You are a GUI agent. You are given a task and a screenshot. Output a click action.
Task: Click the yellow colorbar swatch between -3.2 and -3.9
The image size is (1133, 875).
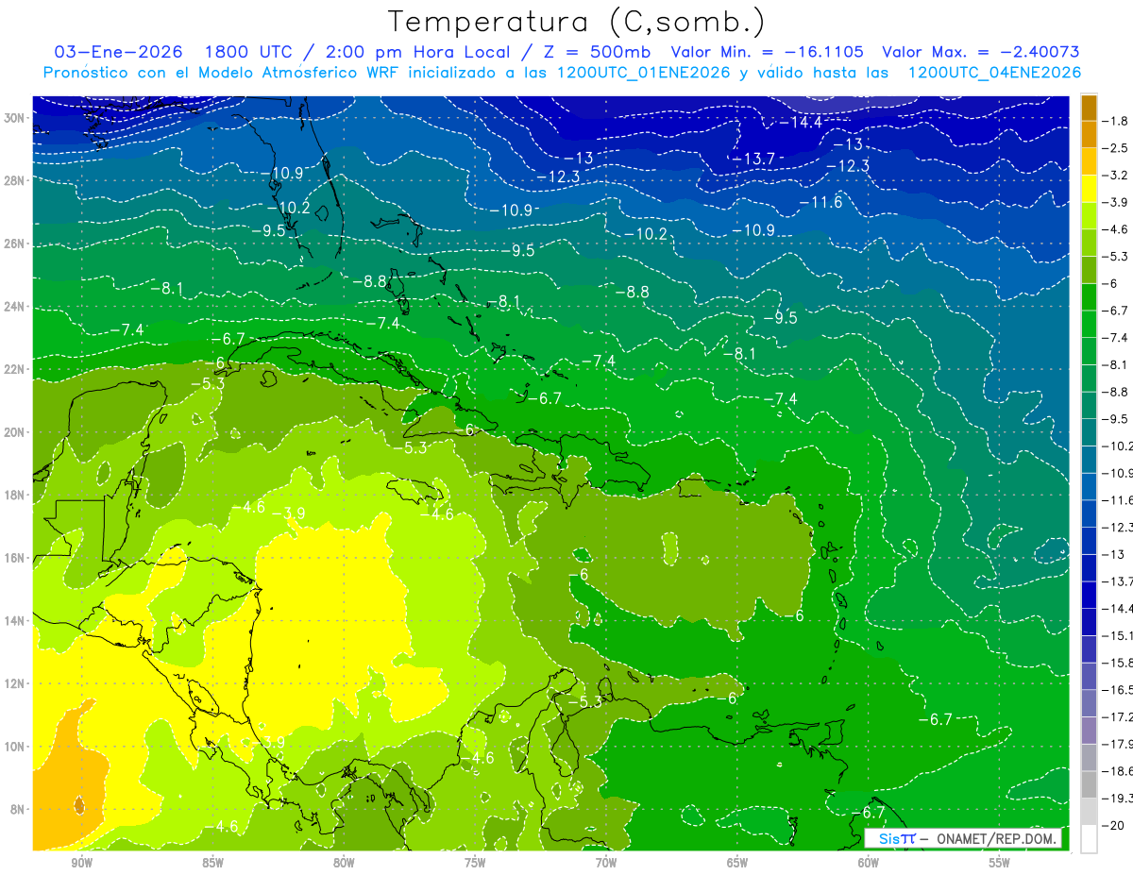pyautogui.click(x=1089, y=189)
